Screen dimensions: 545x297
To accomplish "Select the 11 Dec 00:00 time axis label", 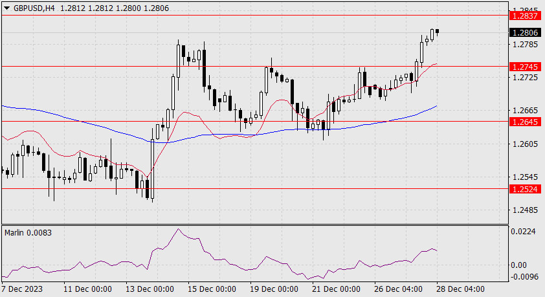I will pyautogui.click(x=87, y=289).
